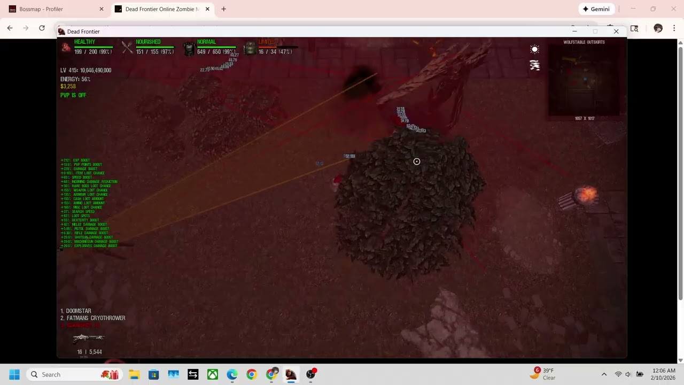Click the EXPLOSIVES DAMAGE BOOST line
The height and width of the screenshot is (385, 684).
(89, 246)
